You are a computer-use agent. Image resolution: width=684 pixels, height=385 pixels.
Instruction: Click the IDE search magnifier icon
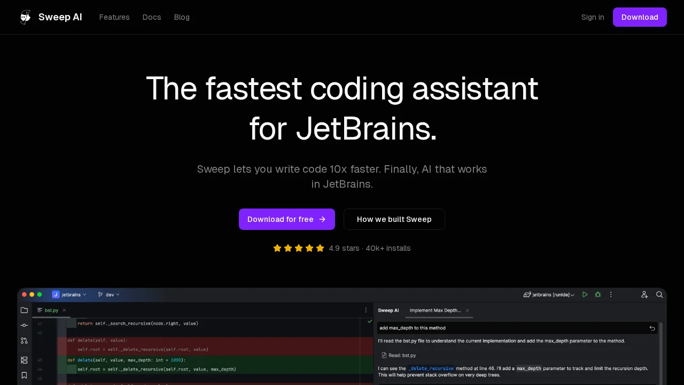[x=659, y=295]
